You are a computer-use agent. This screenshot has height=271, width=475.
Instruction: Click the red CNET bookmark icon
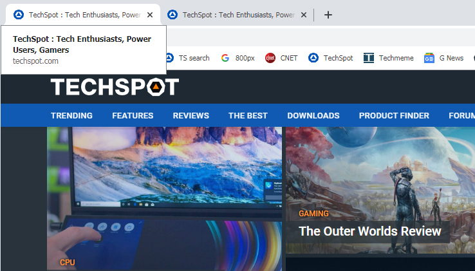(x=270, y=58)
